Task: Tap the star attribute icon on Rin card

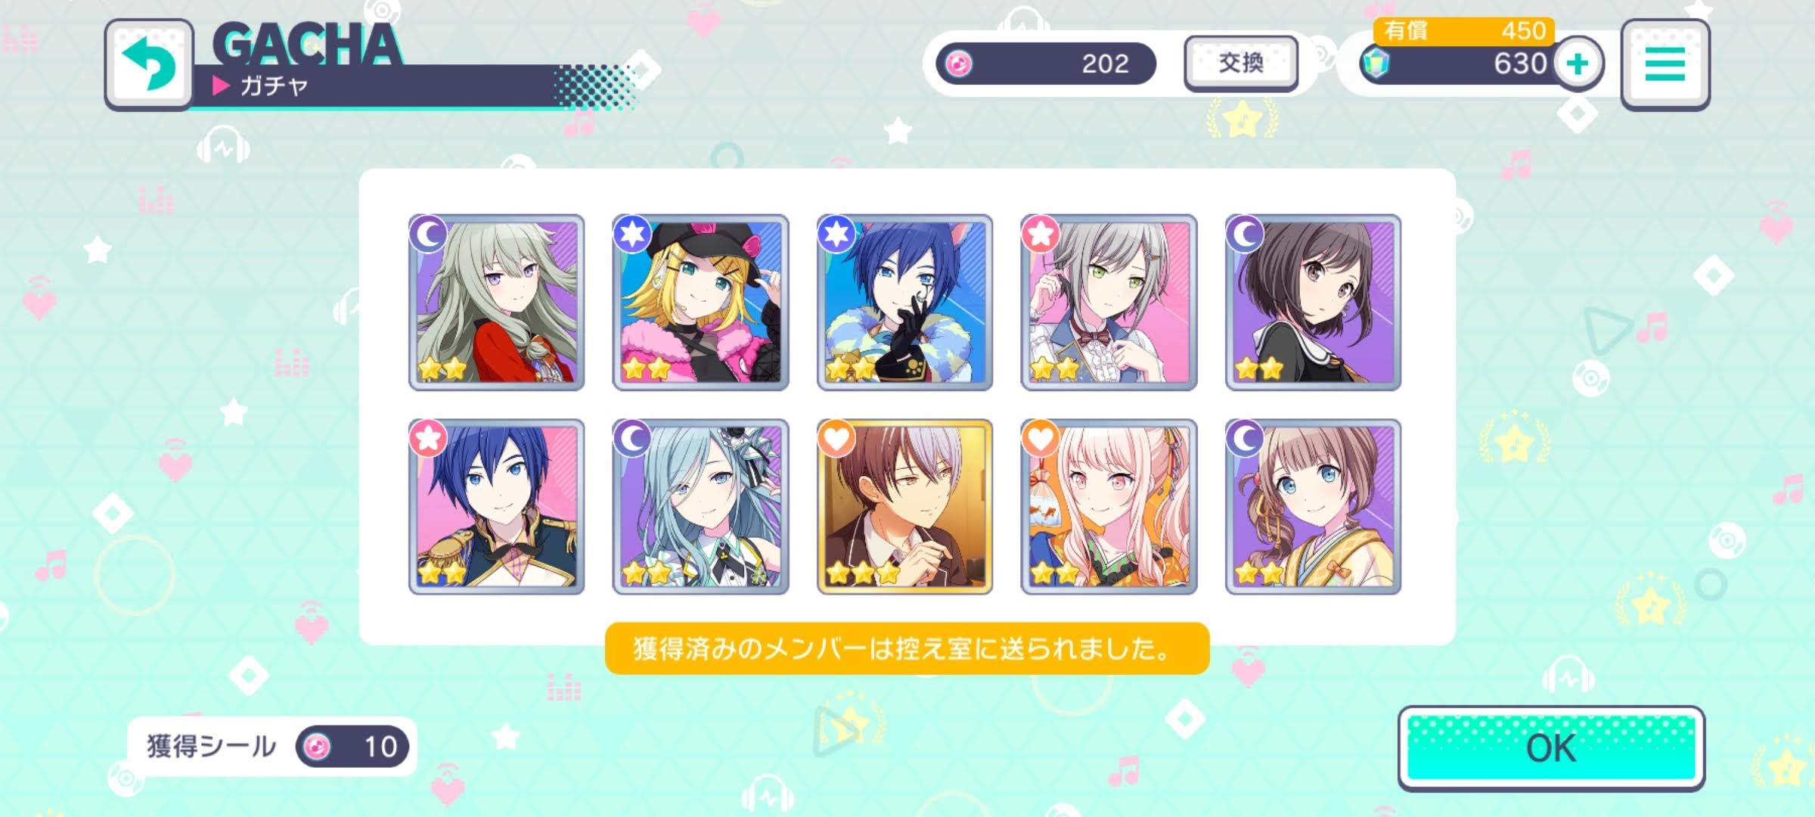Action: pos(632,235)
